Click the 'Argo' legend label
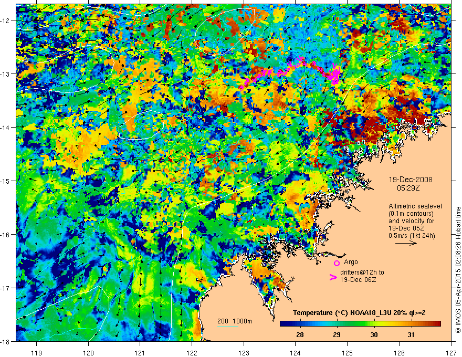Viewport: 462px width, 357px height. [x=351, y=262]
